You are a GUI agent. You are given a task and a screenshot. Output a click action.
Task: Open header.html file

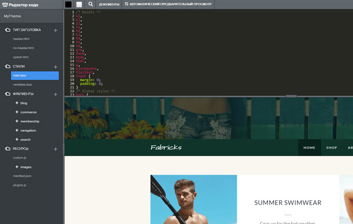(21, 39)
